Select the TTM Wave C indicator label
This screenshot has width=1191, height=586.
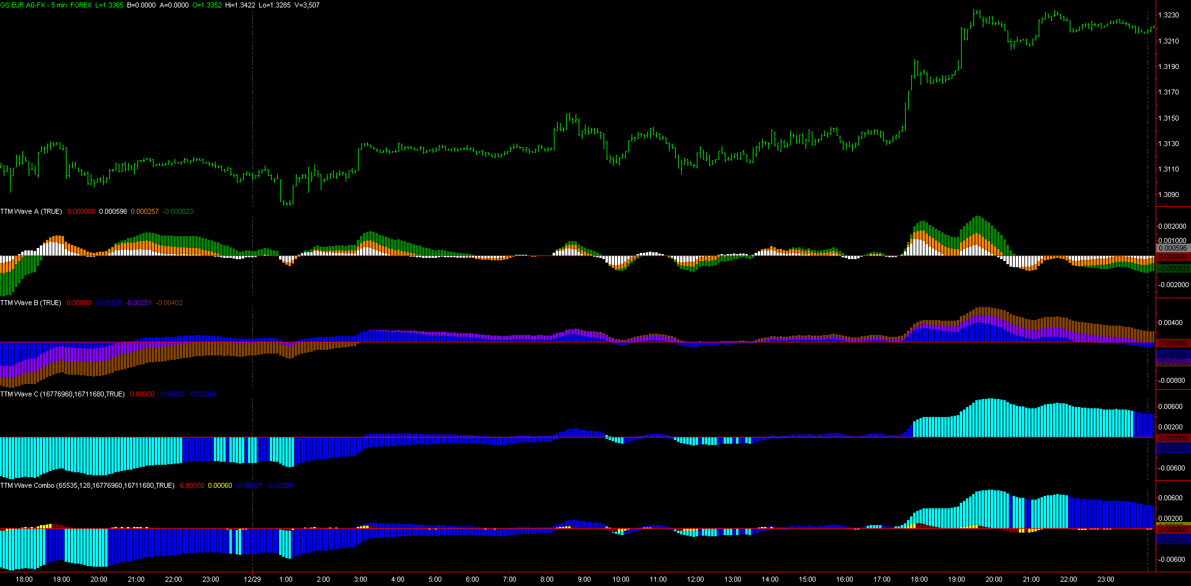coord(62,394)
